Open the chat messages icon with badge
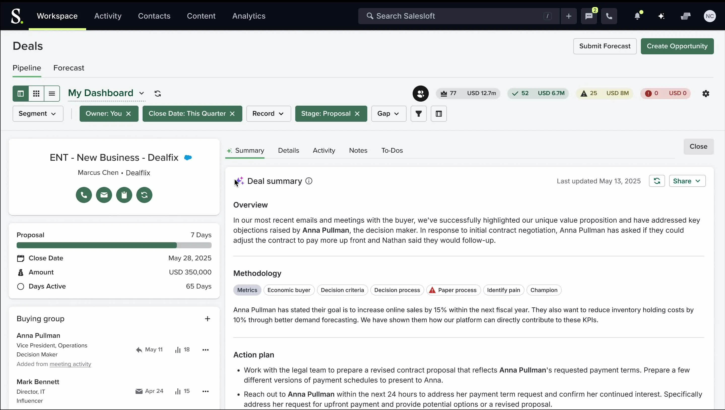This screenshot has width=725, height=410. point(589,16)
